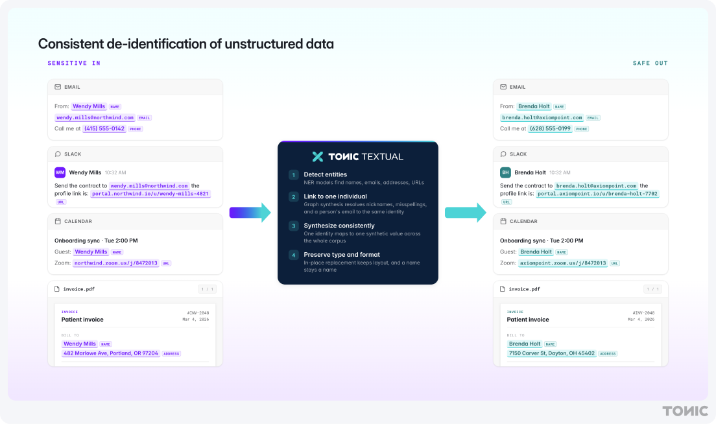The height and width of the screenshot is (424, 716).
Task: Click the purple WM avatar for Wendy Mills
Action: click(x=60, y=172)
